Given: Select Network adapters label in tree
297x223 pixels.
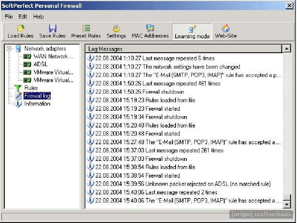Looking at the screenshot, I should [x=45, y=49].
